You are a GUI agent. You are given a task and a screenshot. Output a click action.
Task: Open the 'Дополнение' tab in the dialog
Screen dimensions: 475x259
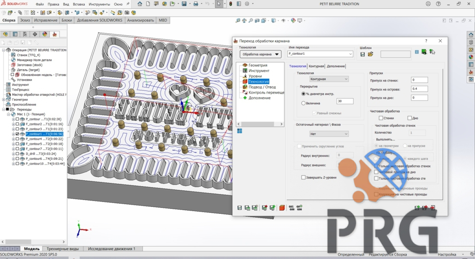pos(336,66)
